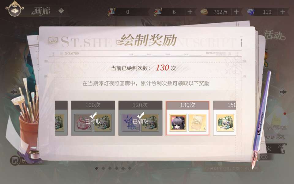Add gold coins with plus after 762万

tap(236, 12)
